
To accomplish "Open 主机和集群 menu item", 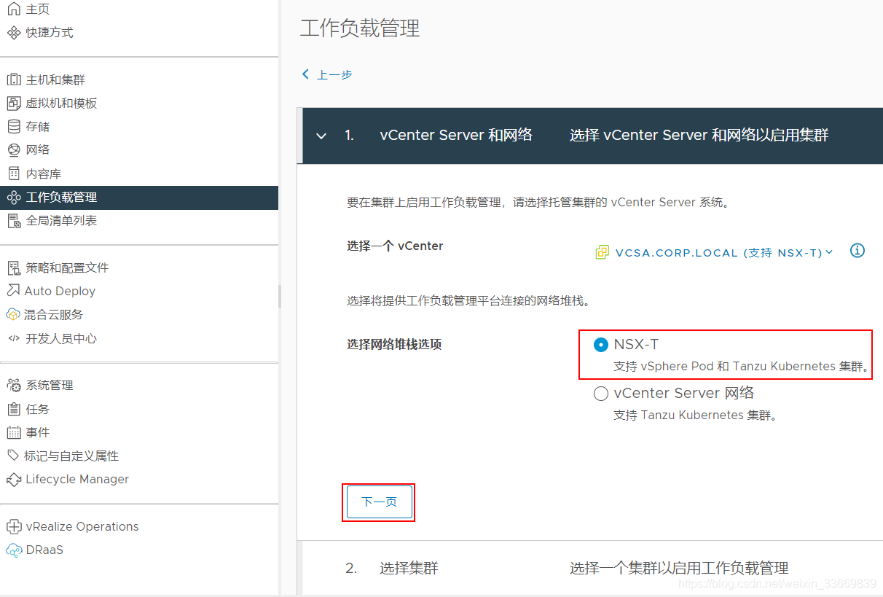I will click(55, 79).
